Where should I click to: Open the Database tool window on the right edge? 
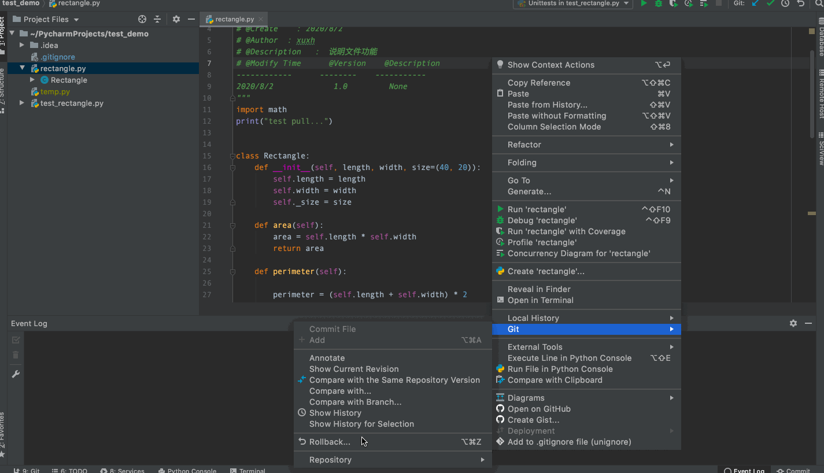click(x=821, y=38)
